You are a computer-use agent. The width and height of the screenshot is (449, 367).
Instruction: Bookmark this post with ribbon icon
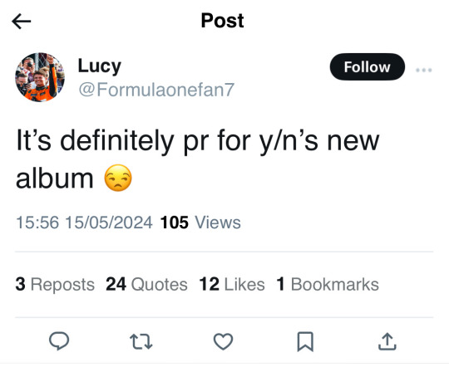click(x=305, y=341)
